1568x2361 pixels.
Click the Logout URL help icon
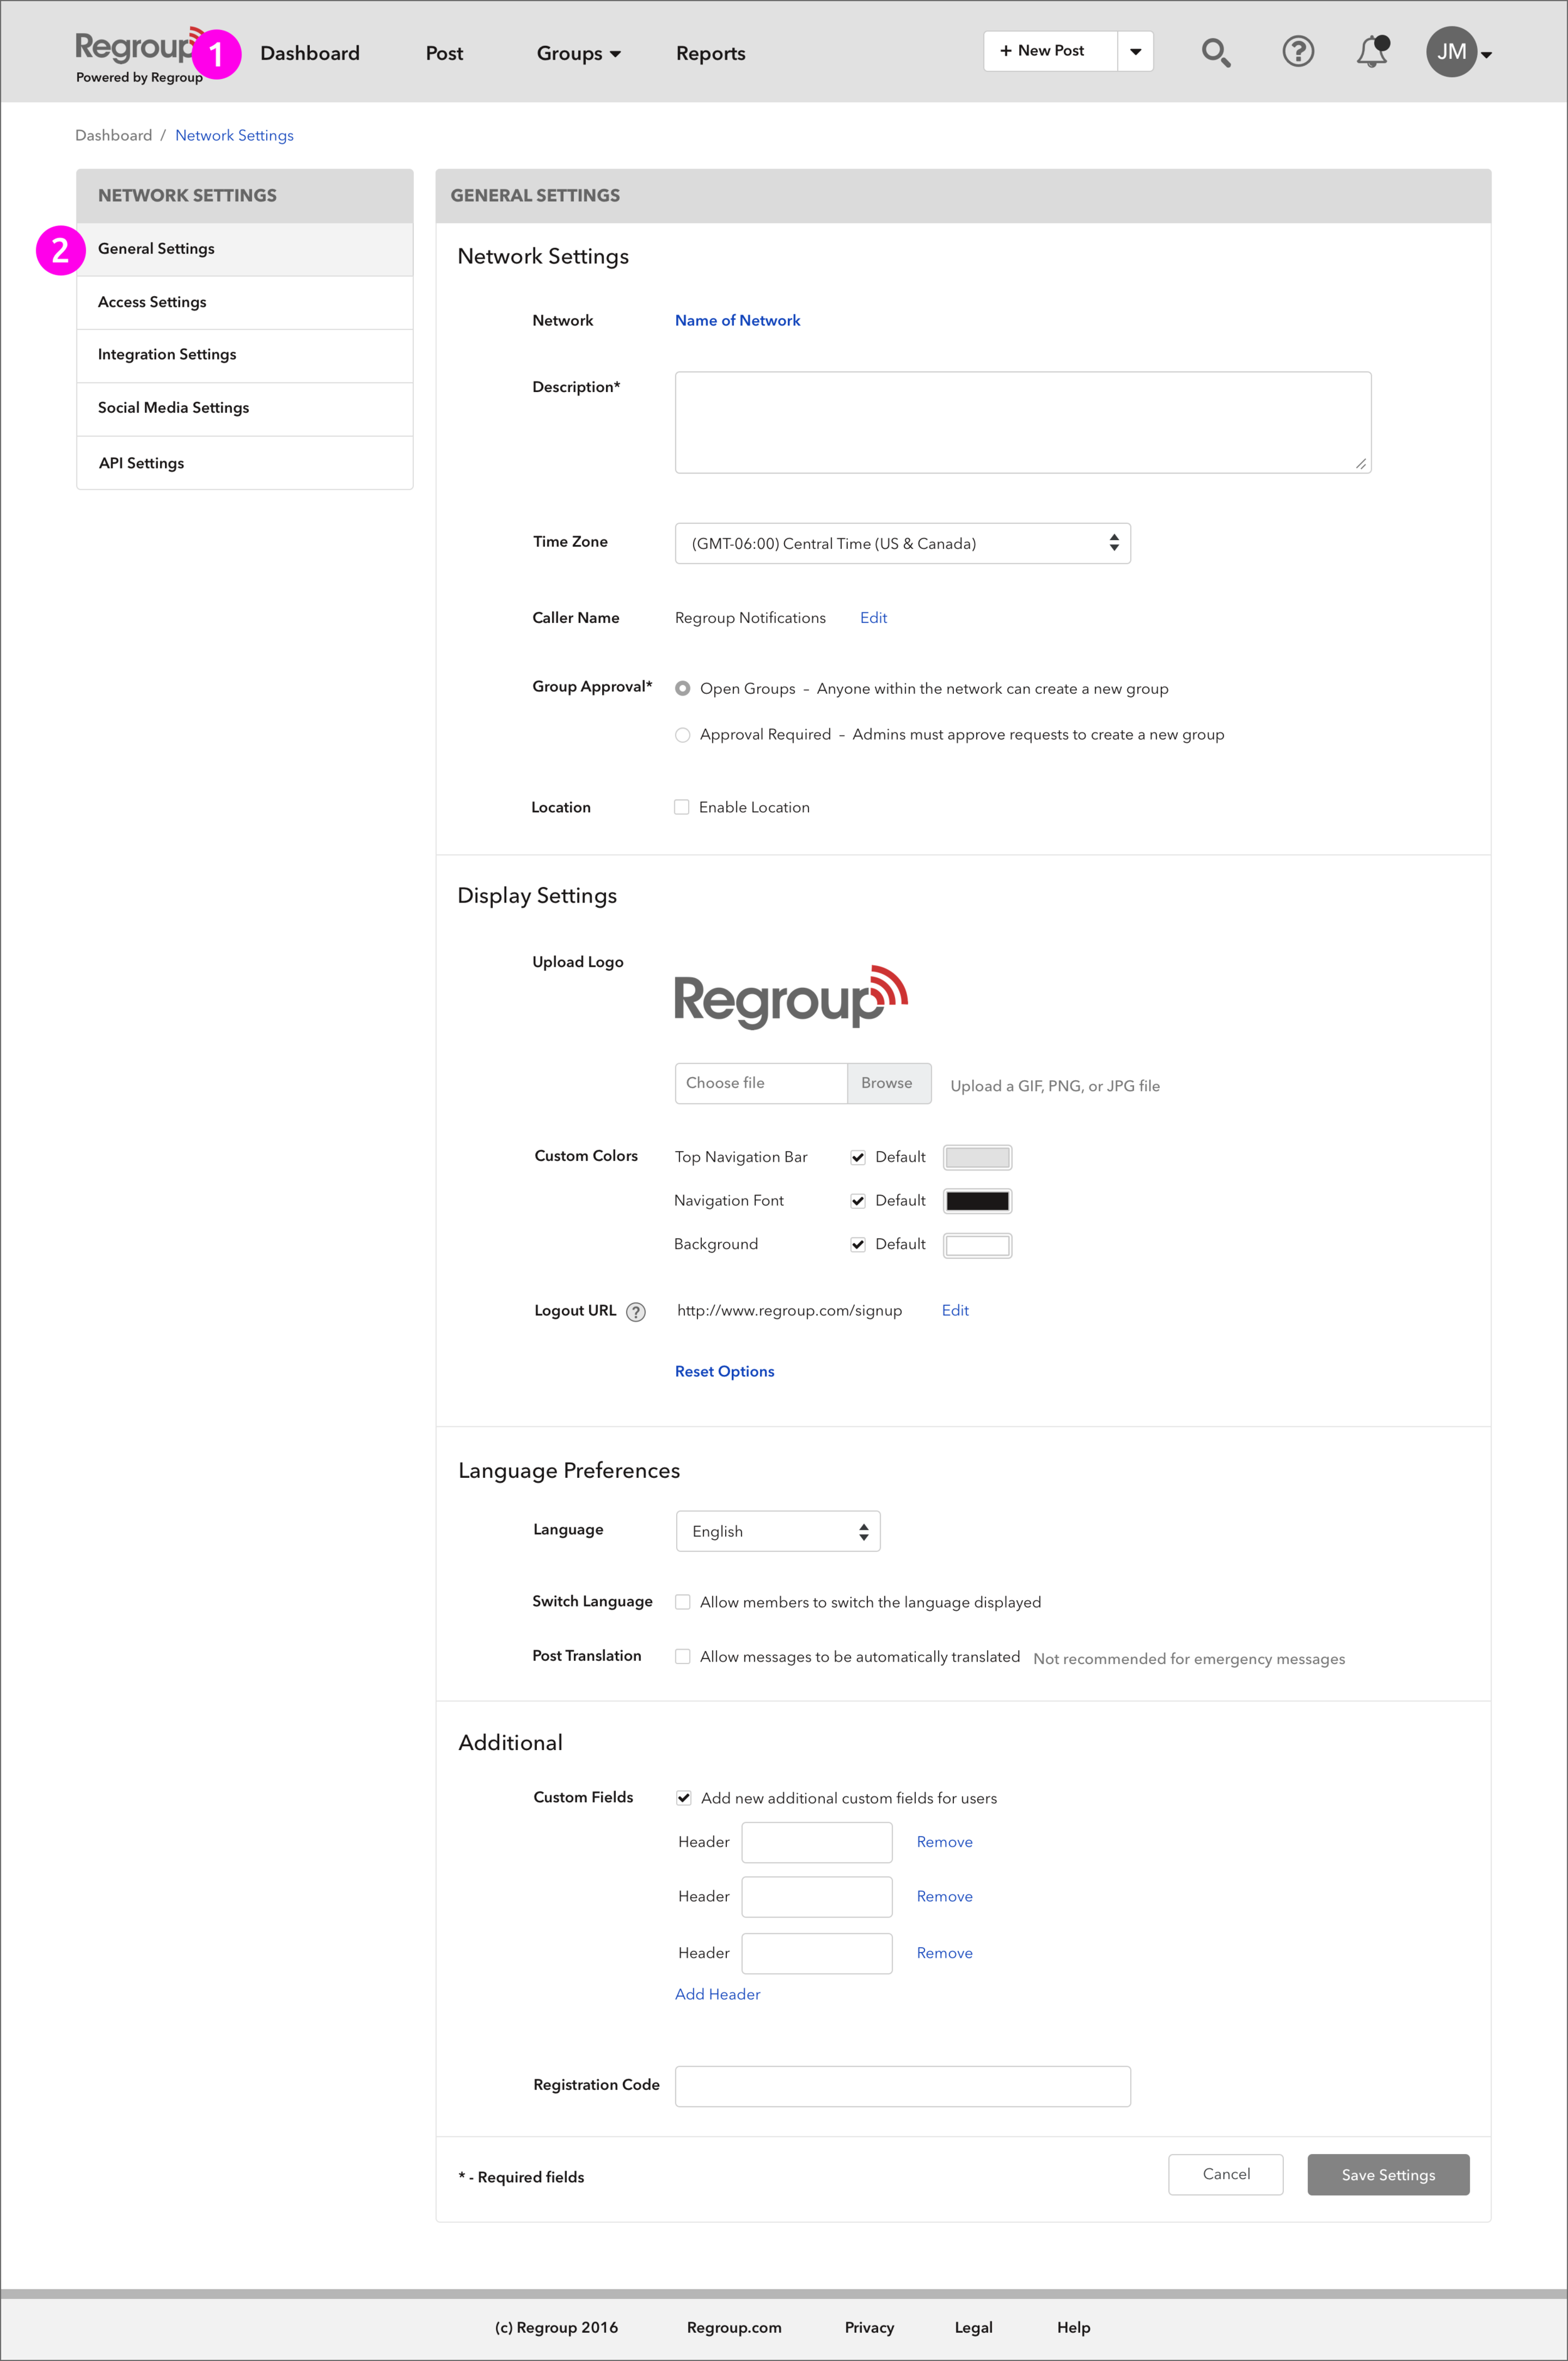636,1312
